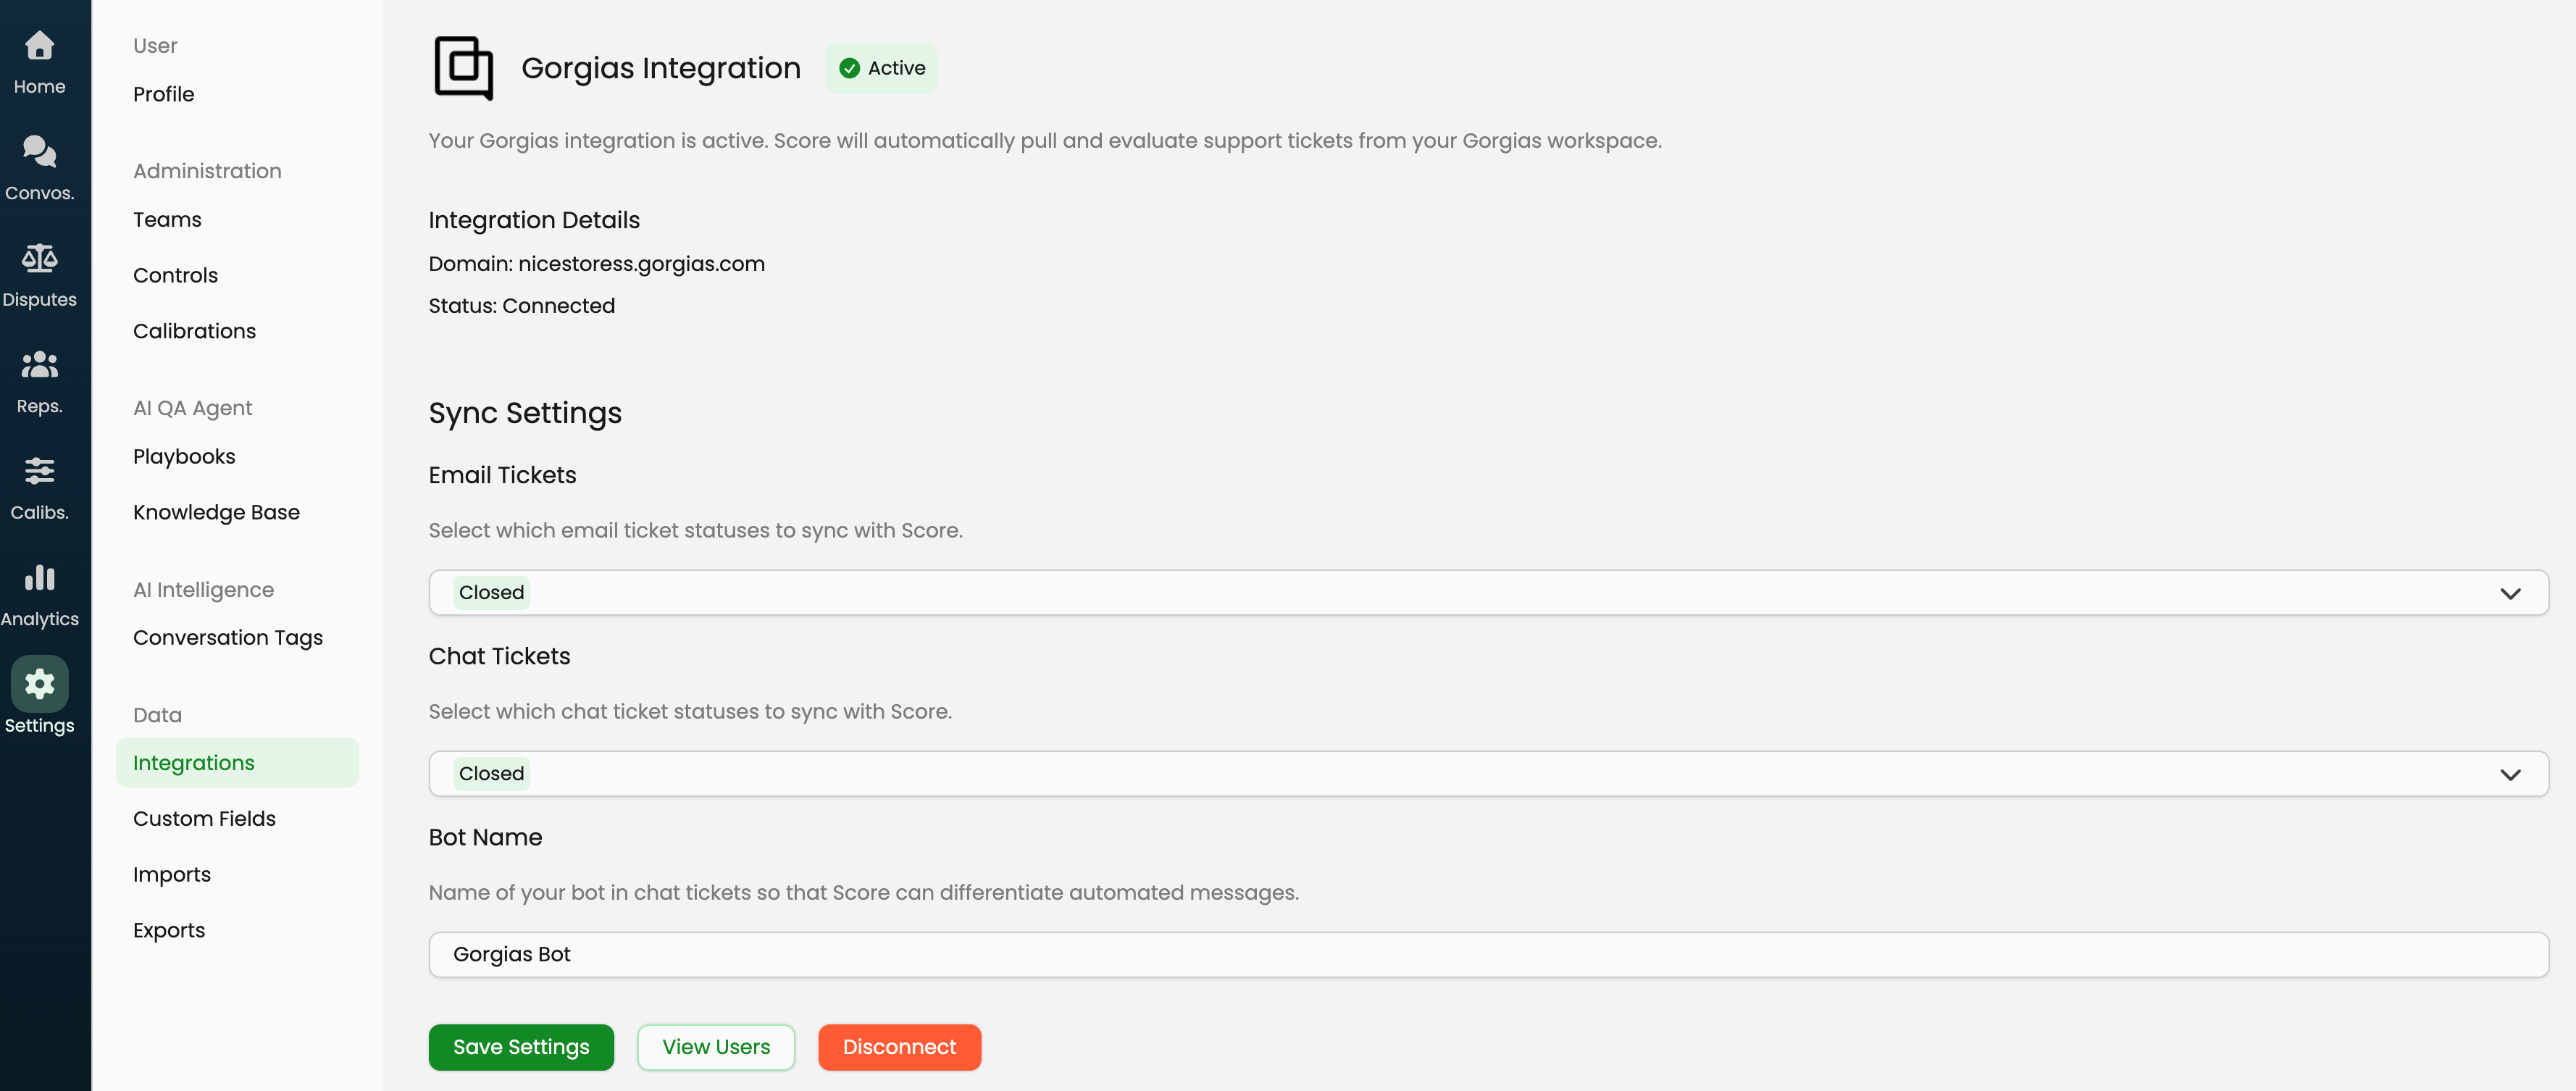Open the Knowledge Base section
The height and width of the screenshot is (1091, 2576).
216,512
